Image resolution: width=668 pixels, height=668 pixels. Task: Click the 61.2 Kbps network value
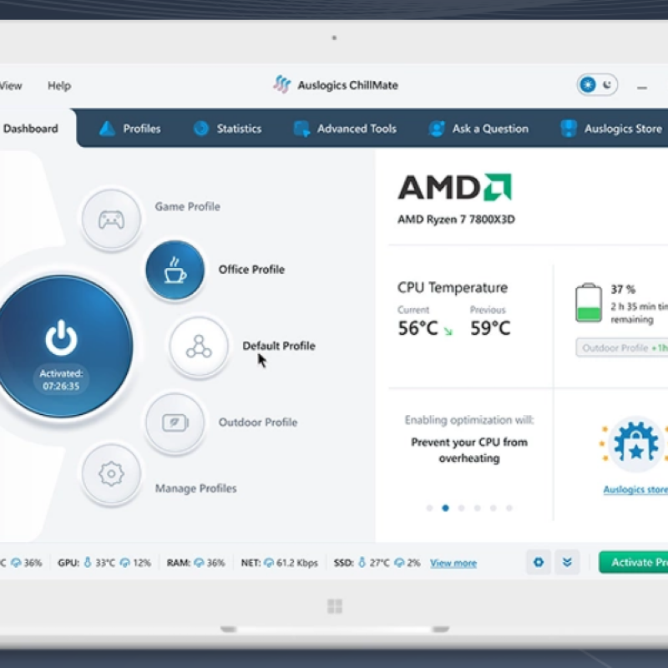(x=297, y=563)
